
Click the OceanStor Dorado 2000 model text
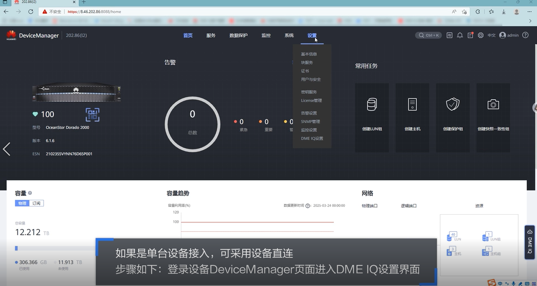point(67,128)
